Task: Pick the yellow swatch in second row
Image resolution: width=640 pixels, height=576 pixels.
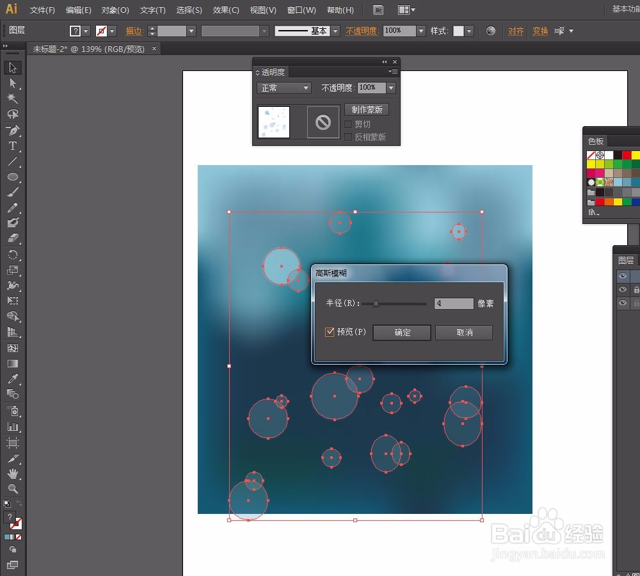Action: coord(591,164)
